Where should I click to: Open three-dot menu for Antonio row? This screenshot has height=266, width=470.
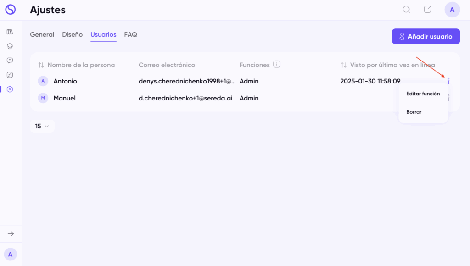click(x=448, y=81)
